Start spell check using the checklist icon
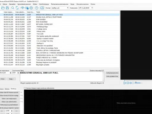152x114 pixels. tap(27, 8)
